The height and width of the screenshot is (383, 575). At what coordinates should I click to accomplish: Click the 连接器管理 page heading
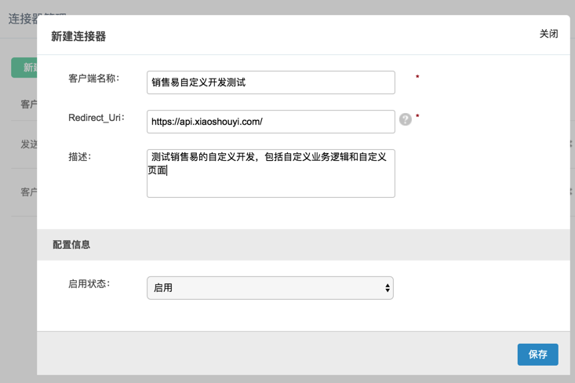[x=20, y=19]
